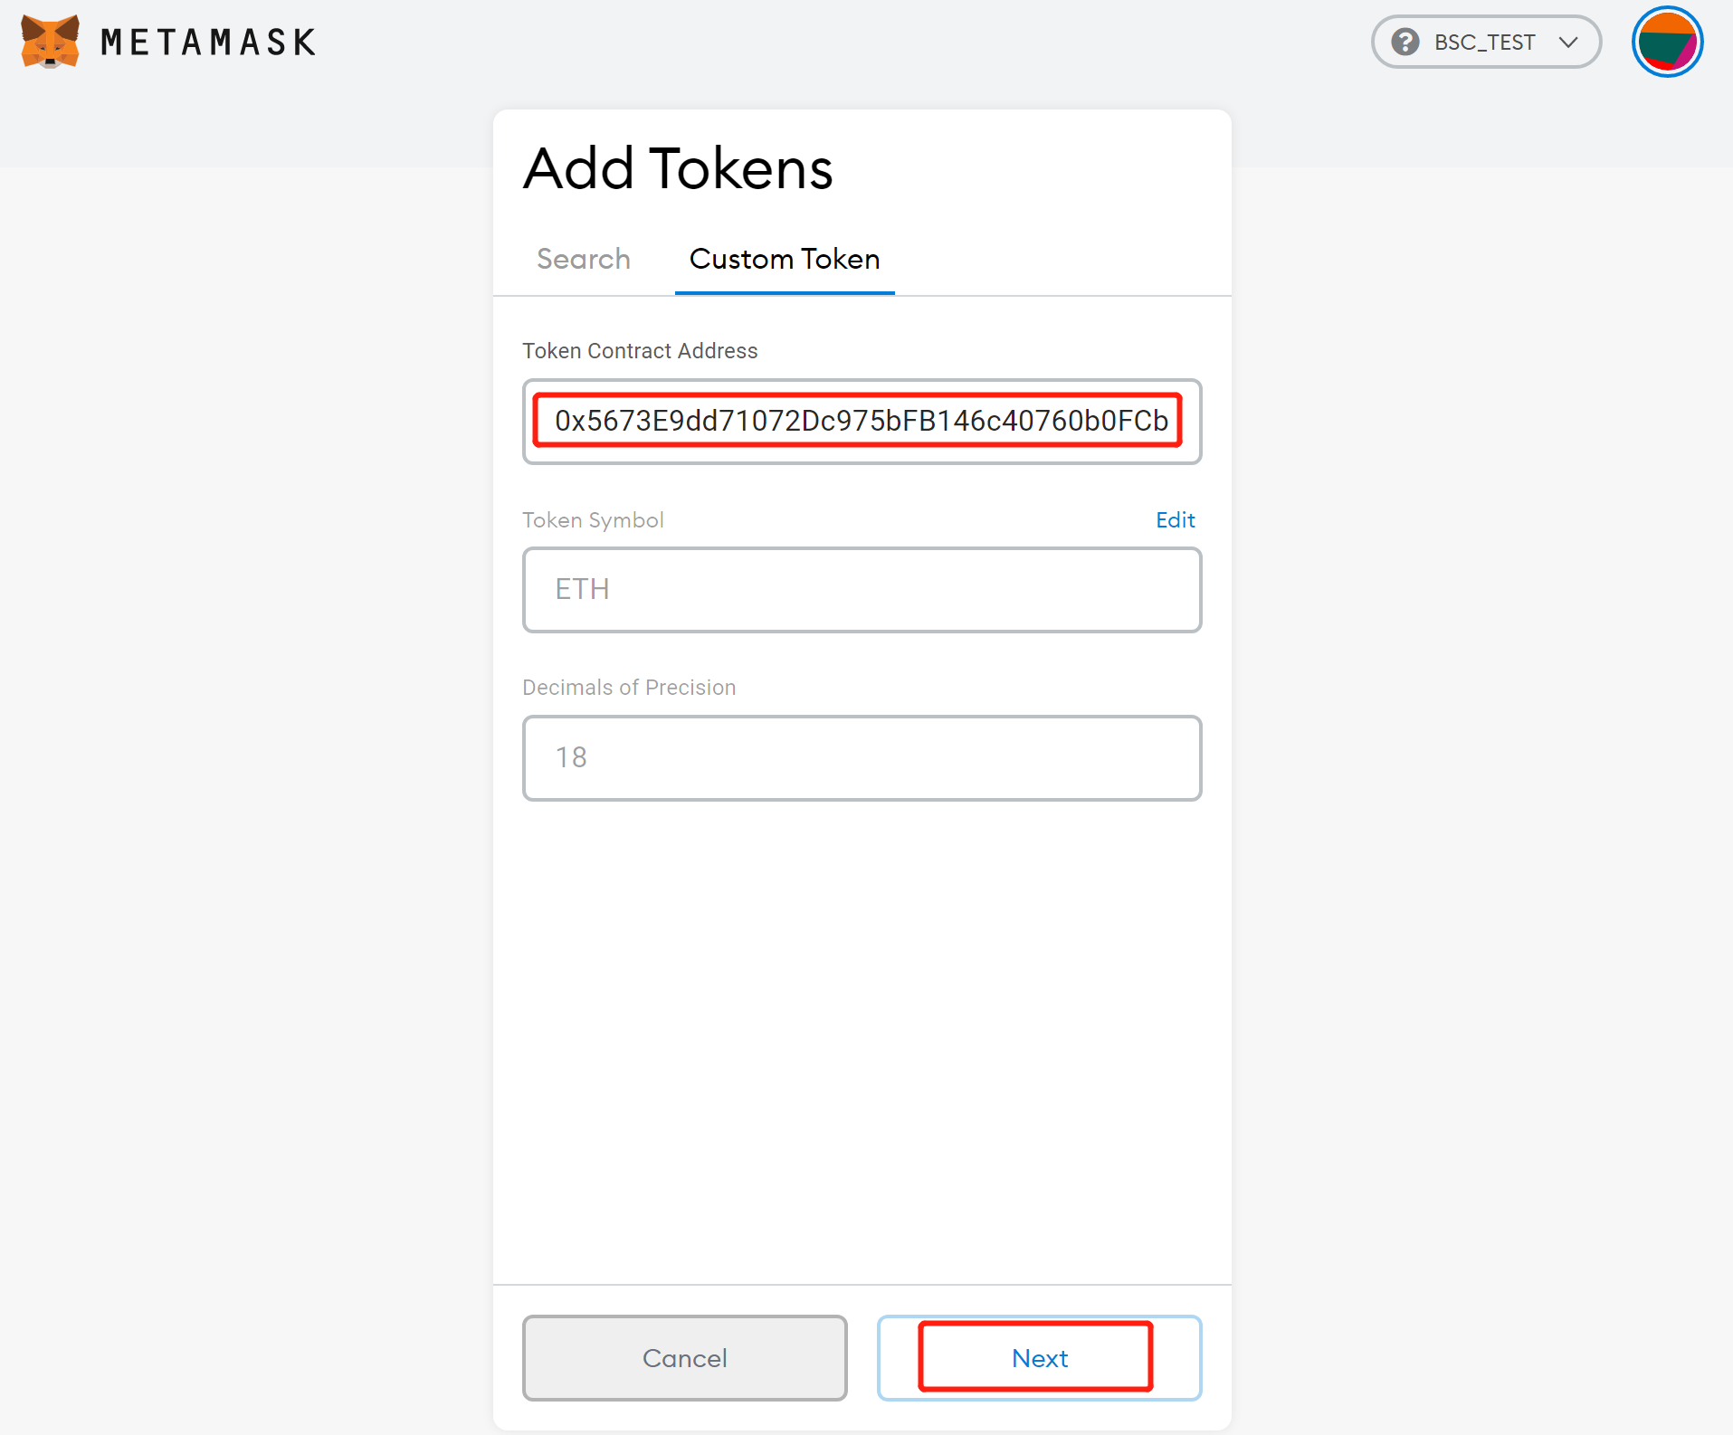Click the Token Symbol ETH field
Screen dimensions: 1733x1435
[861, 589]
